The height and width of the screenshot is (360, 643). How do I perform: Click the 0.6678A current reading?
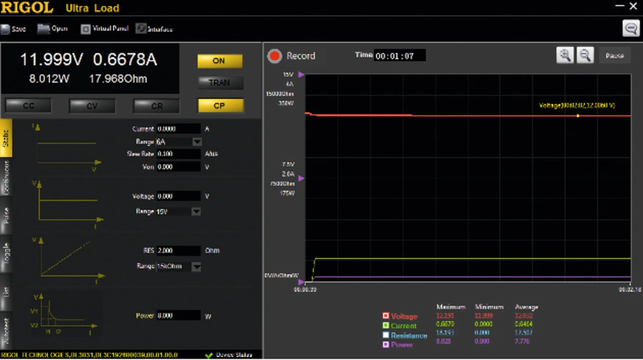click(x=125, y=60)
